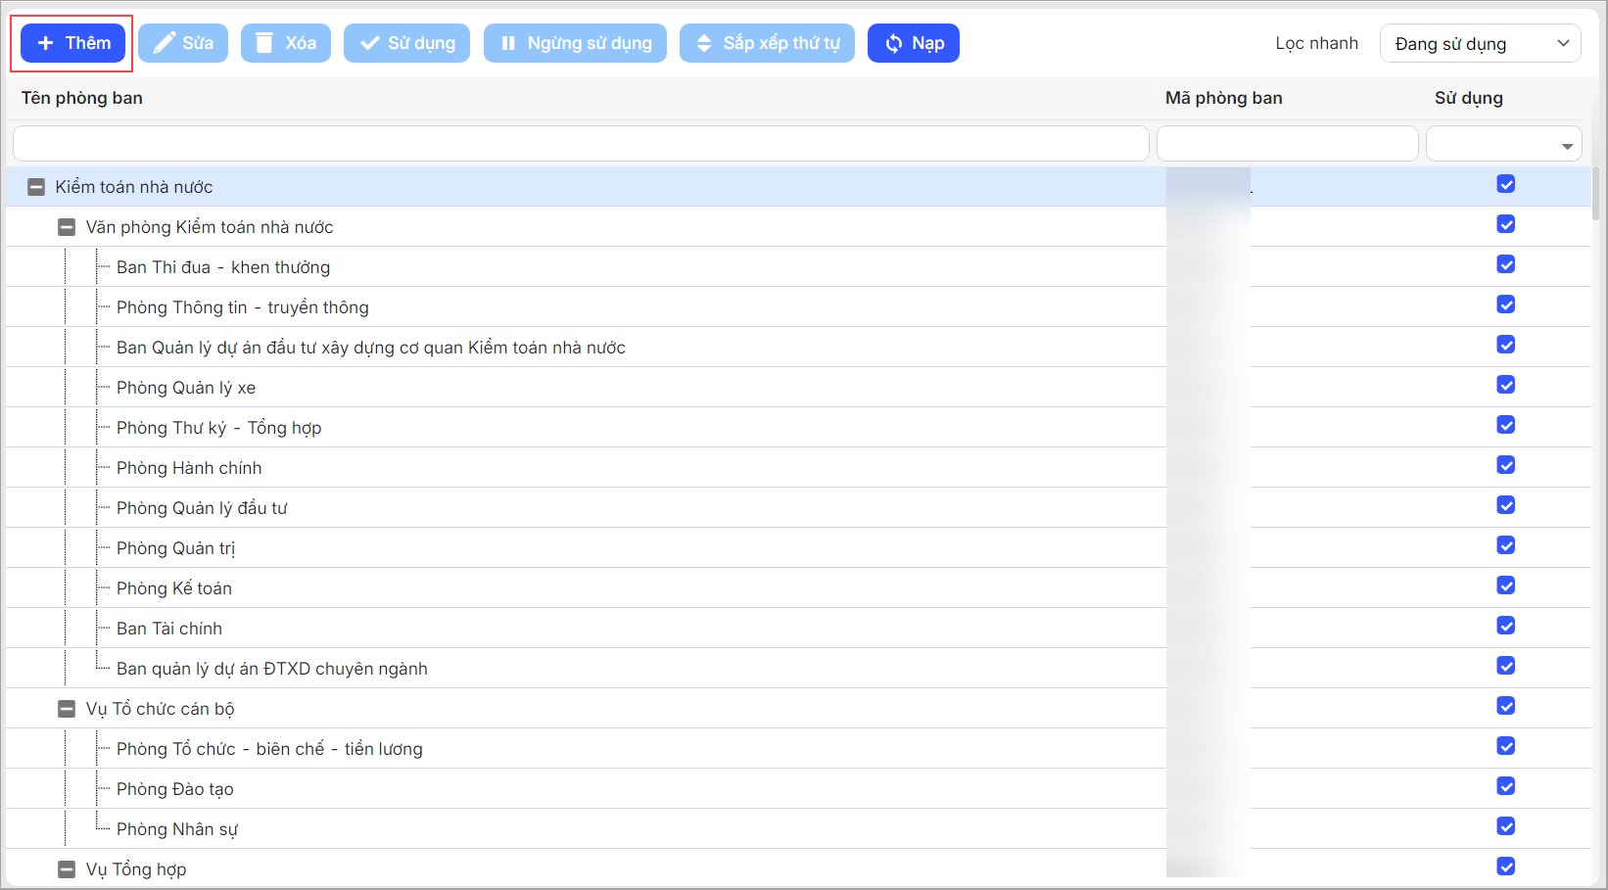Toggle checkbox for Phòng Quản lý xe

tap(1505, 385)
